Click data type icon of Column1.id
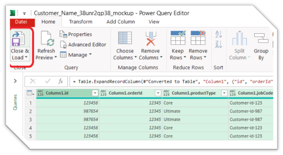This screenshot has width=283, height=155. 40,93
